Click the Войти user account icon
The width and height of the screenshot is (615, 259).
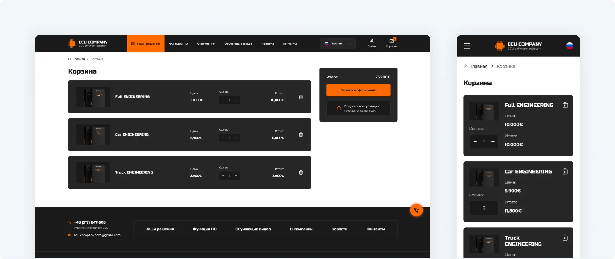tap(371, 41)
